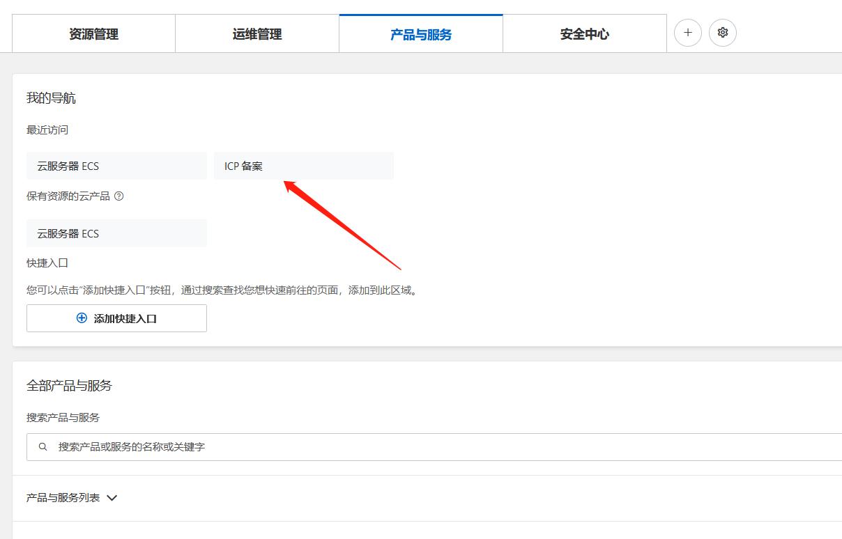Switch to the 安全中心 tab
The width and height of the screenshot is (842, 539).
(584, 33)
